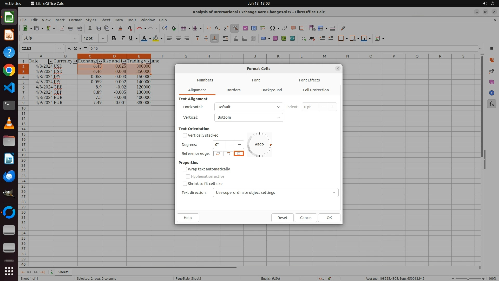Tick Shrink to fit cell size

click(x=185, y=184)
